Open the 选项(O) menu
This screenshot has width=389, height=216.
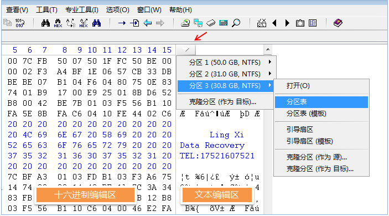tap(118, 10)
